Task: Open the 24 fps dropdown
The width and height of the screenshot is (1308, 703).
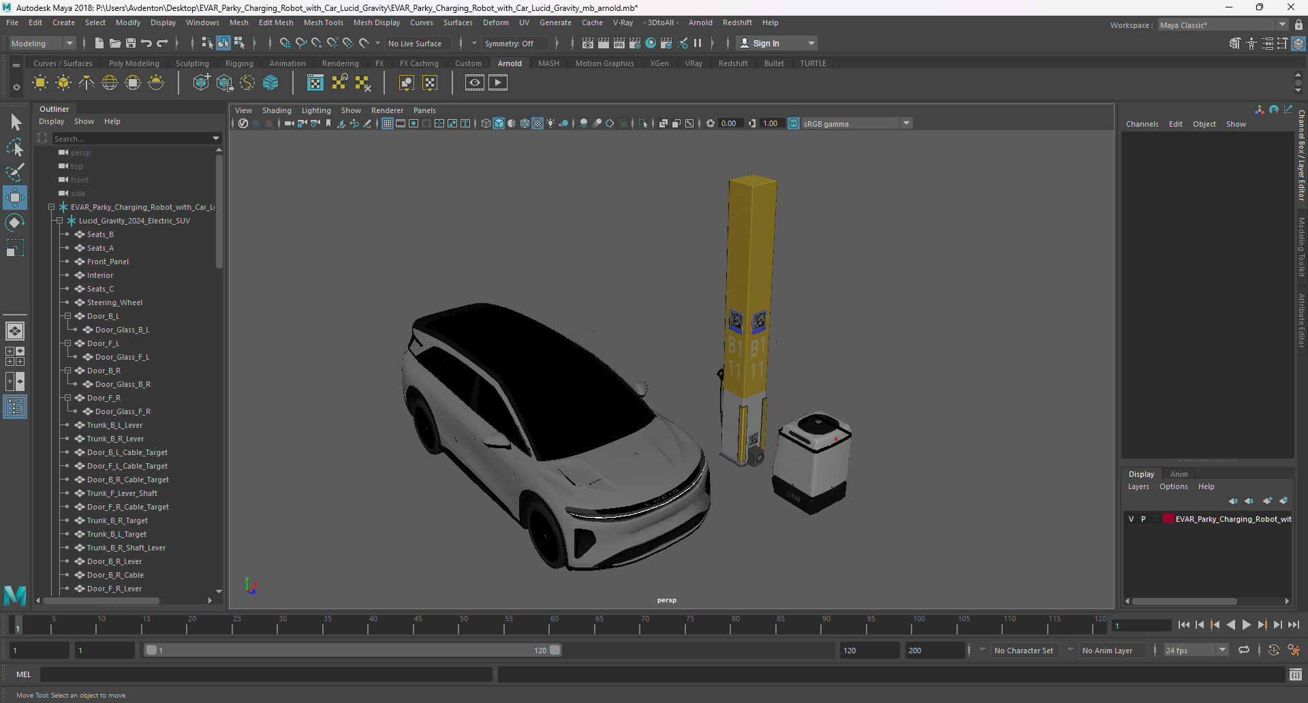Action: click(x=1196, y=650)
